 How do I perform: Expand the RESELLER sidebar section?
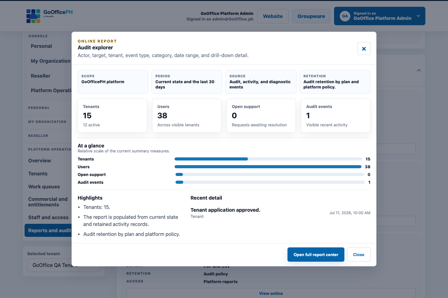[38, 136]
